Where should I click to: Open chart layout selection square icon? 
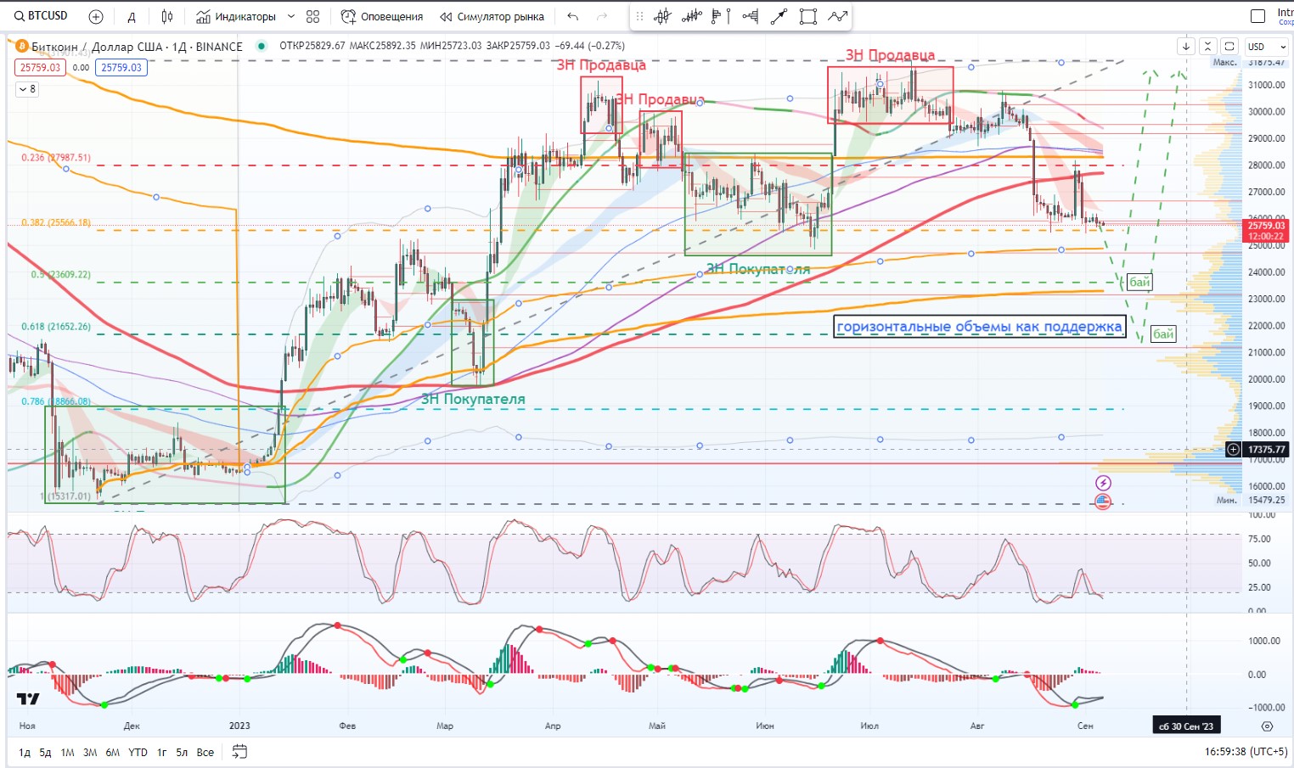point(1258,16)
